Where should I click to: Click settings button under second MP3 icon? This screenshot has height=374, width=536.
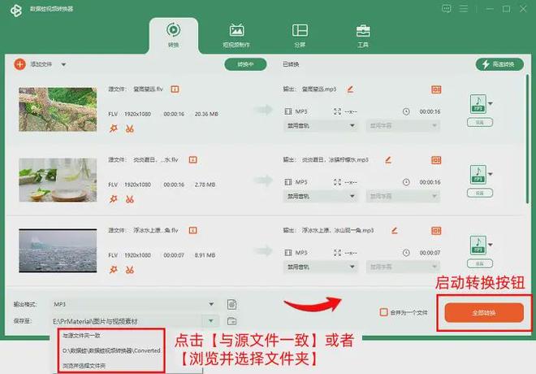[x=480, y=193]
